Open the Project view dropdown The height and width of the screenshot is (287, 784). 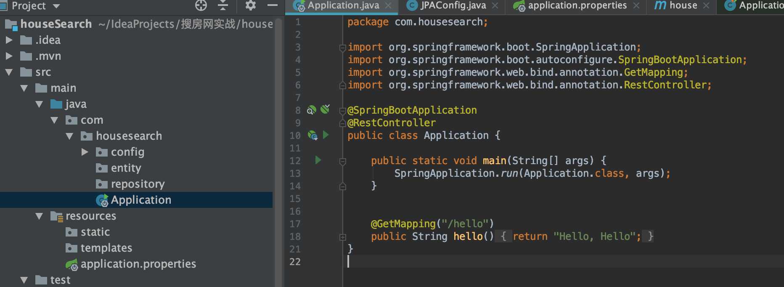(x=56, y=6)
